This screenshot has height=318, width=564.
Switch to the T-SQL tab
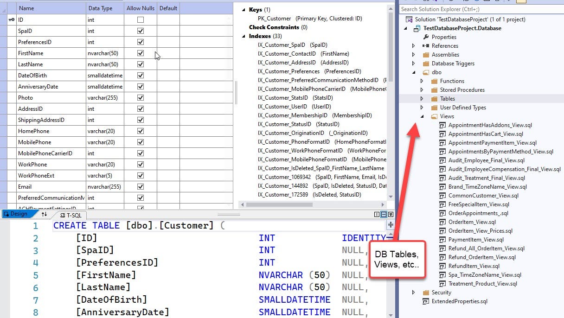coord(72,215)
